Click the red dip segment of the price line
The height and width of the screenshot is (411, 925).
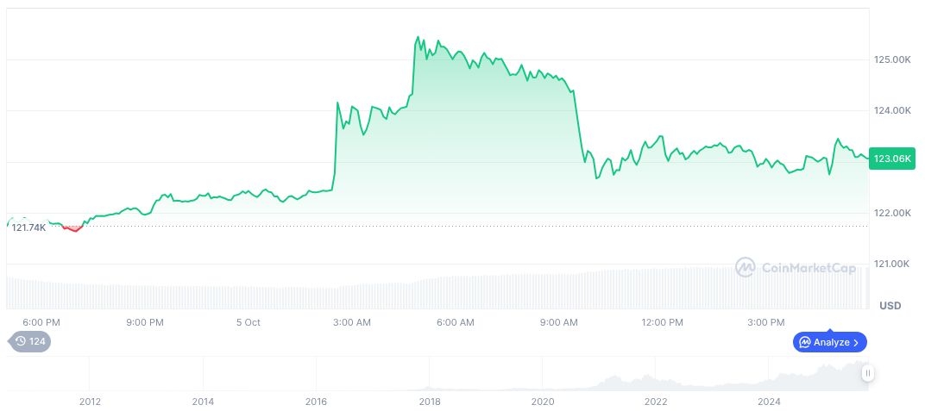click(72, 229)
